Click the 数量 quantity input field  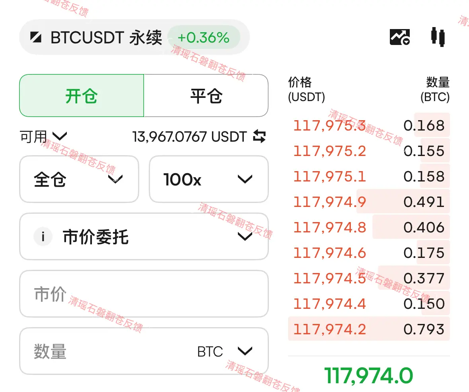pos(144,351)
